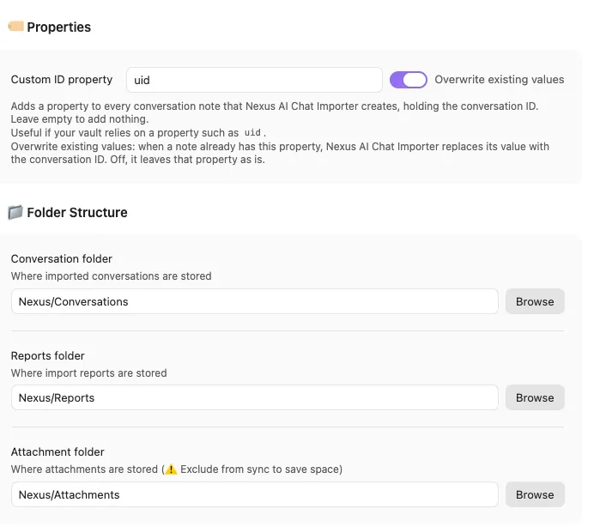Image resolution: width=594 pixels, height=527 pixels.
Task: Click the 'Folder Structure' heading text
Action: pos(77,213)
